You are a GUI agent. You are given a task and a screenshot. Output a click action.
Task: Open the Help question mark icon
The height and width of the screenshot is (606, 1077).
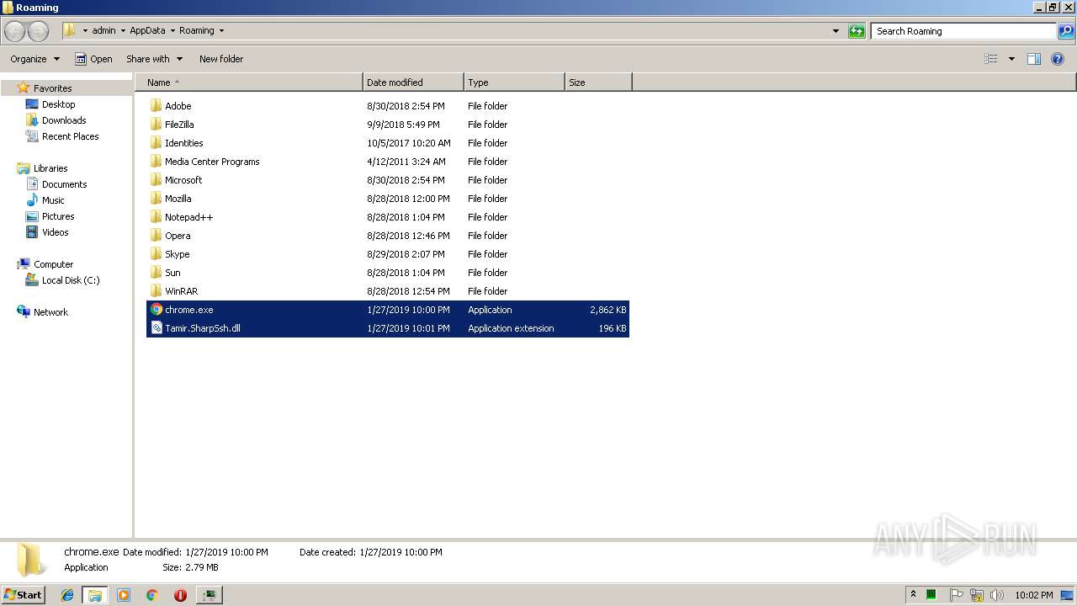[x=1058, y=59]
